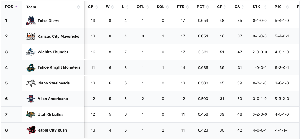Screen dimensions: 301x139
Task: Sort by GP games played header
Action: (x=91, y=7)
